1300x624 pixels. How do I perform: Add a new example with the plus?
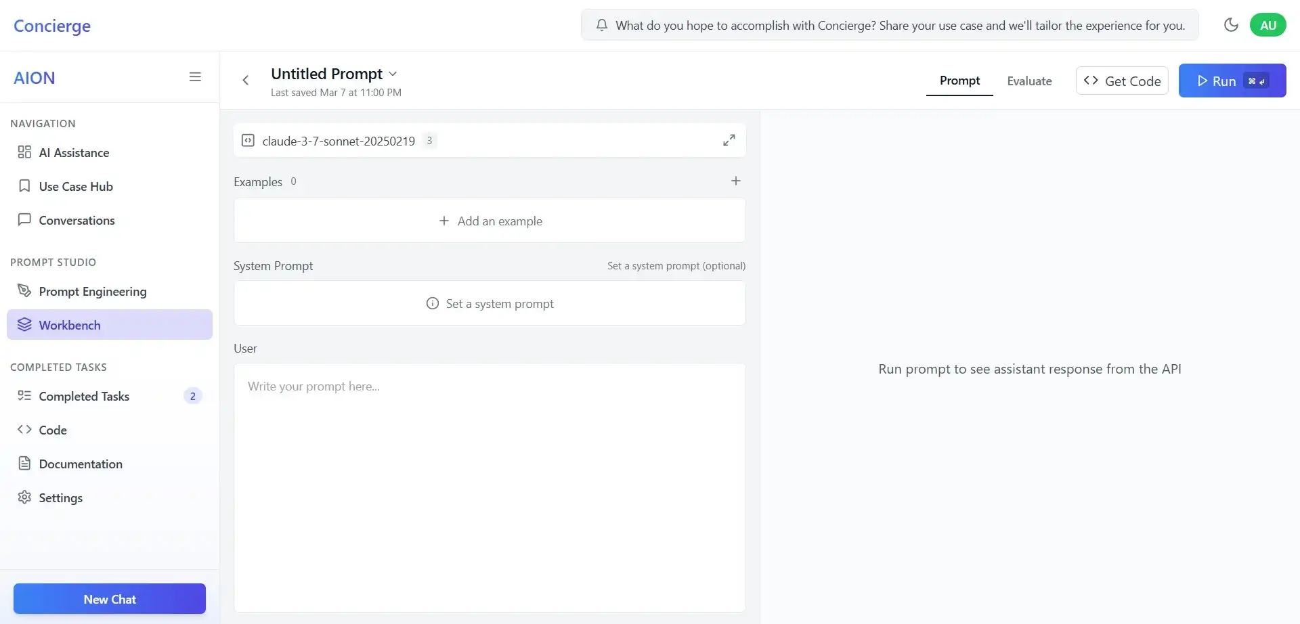pyautogui.click(x=736, y=181)
